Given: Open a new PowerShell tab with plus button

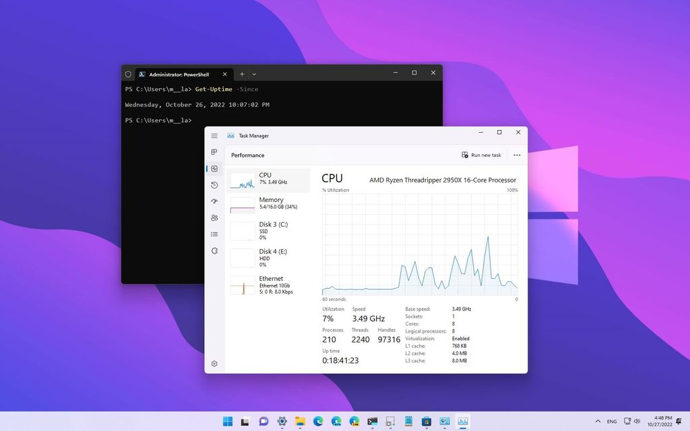Looking at the screenshot, I should point(241,74).
